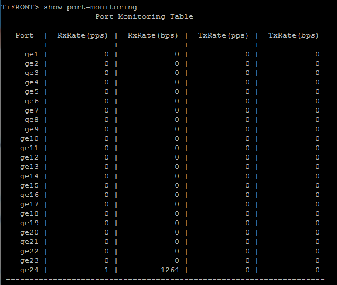Click the ge23 RxRate(bps) value 0

coord(177,260)
